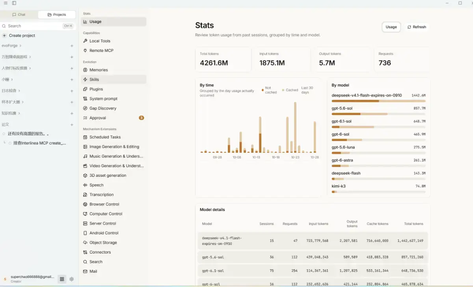The width and height of the screenshot is (473, 287).
Task: Open chat 还有没有高盛的报告
Action: 28,134
